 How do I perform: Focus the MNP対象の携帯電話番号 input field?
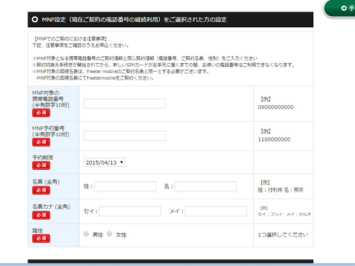(x=125, y=103)
